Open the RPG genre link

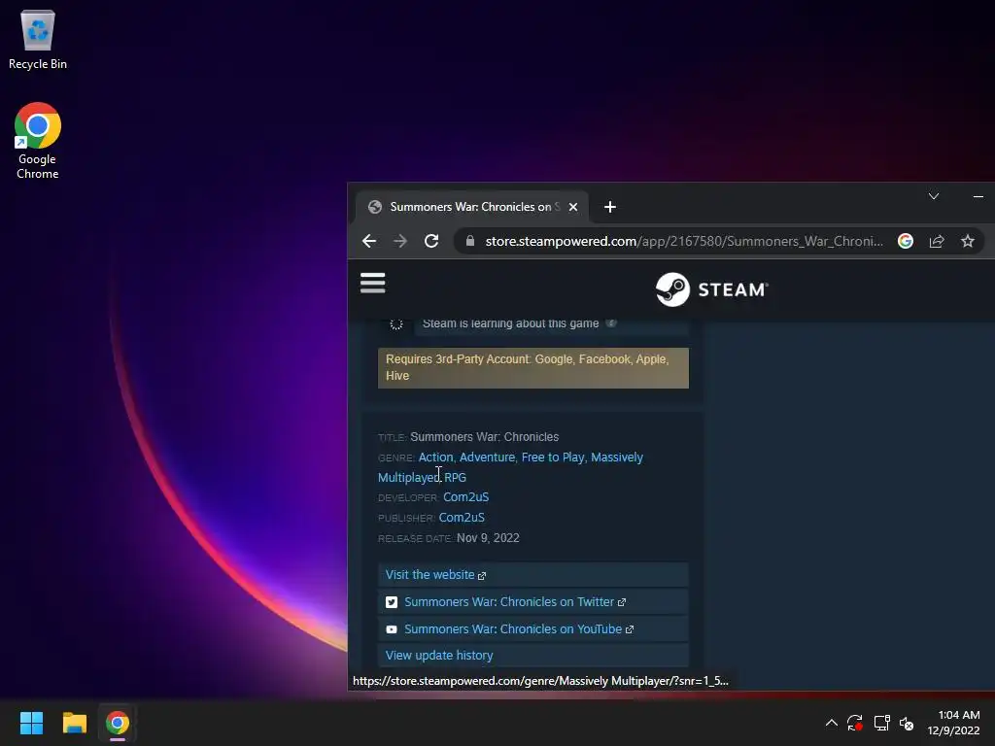point(455,477)
